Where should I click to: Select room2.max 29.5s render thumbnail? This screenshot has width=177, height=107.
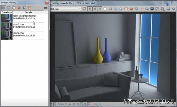point(7,35)
